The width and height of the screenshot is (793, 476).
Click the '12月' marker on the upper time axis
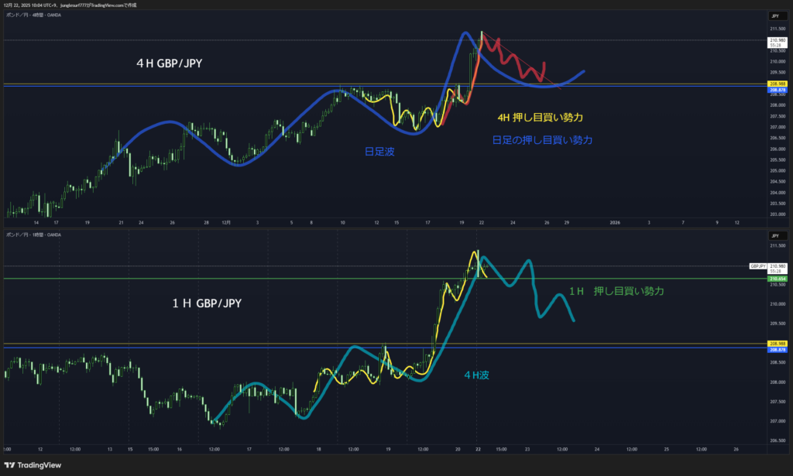[x=226, y=222]
